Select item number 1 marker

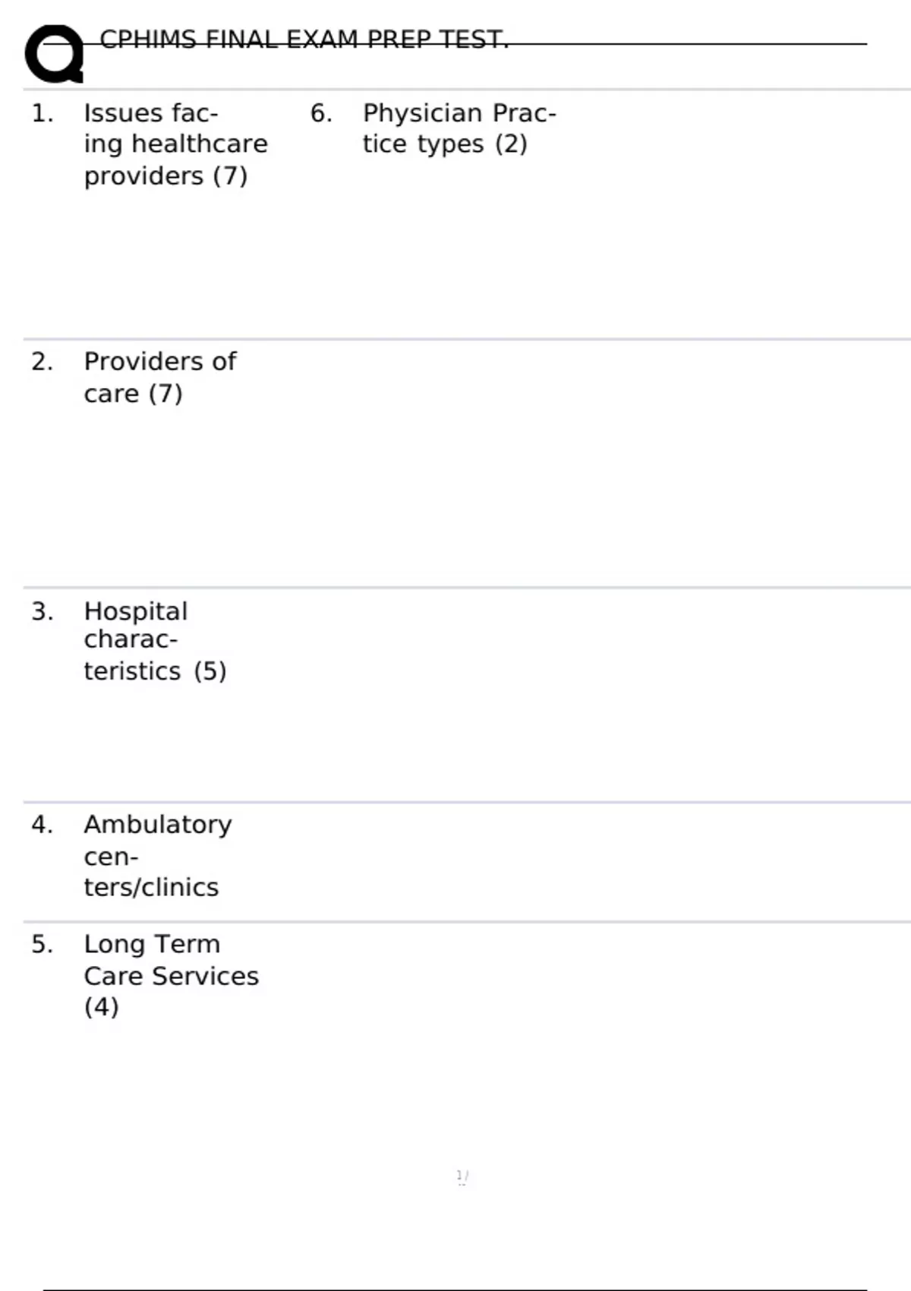[x=43, y=114]
